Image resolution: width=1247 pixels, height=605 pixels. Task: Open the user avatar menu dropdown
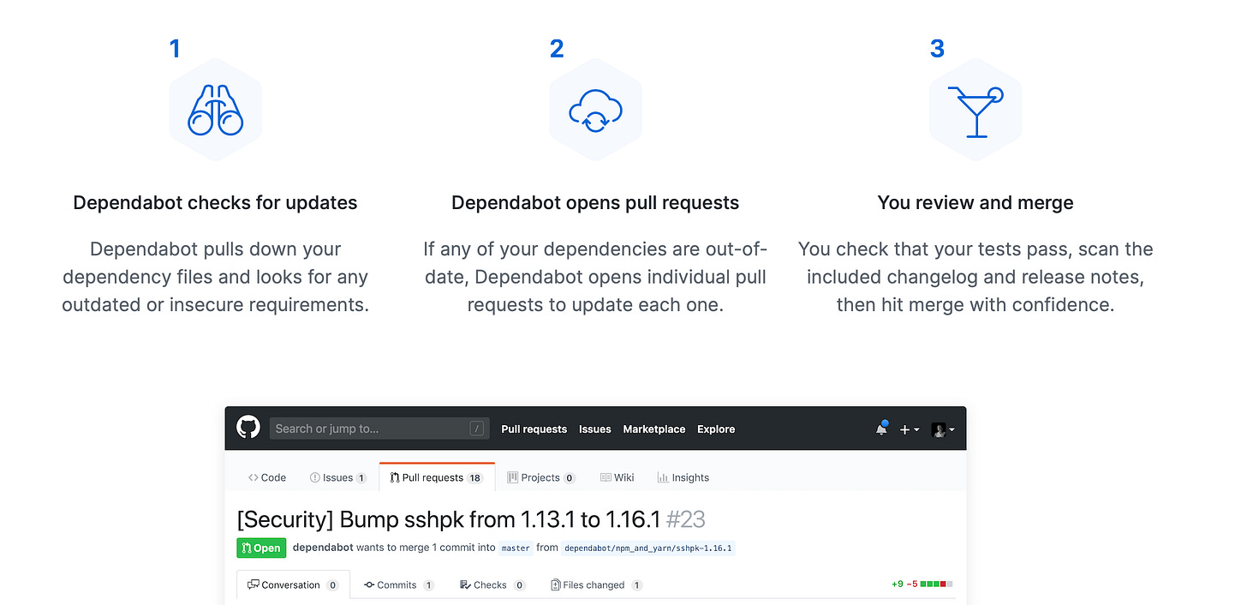click(x=943, y=429)
